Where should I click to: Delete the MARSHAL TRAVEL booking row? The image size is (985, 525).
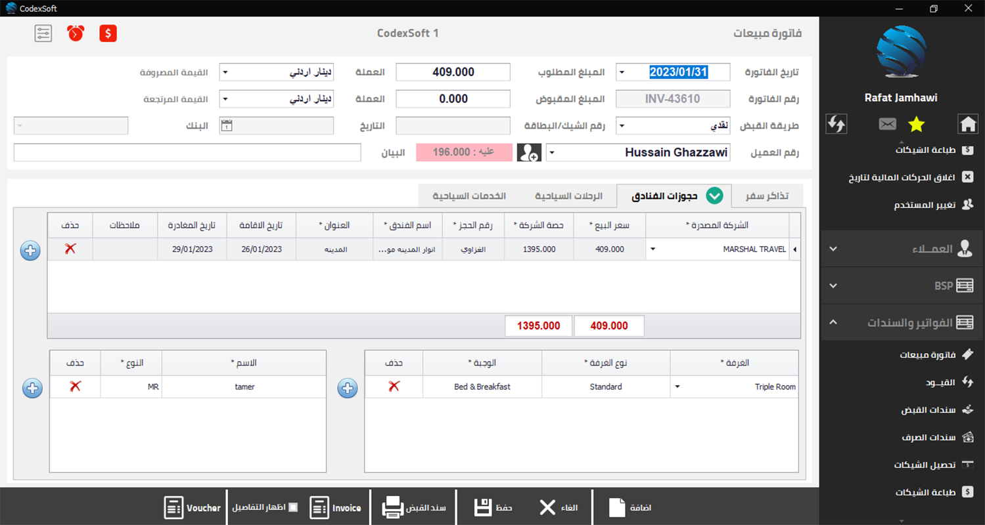pyautogui.click(x=70, y=249)
